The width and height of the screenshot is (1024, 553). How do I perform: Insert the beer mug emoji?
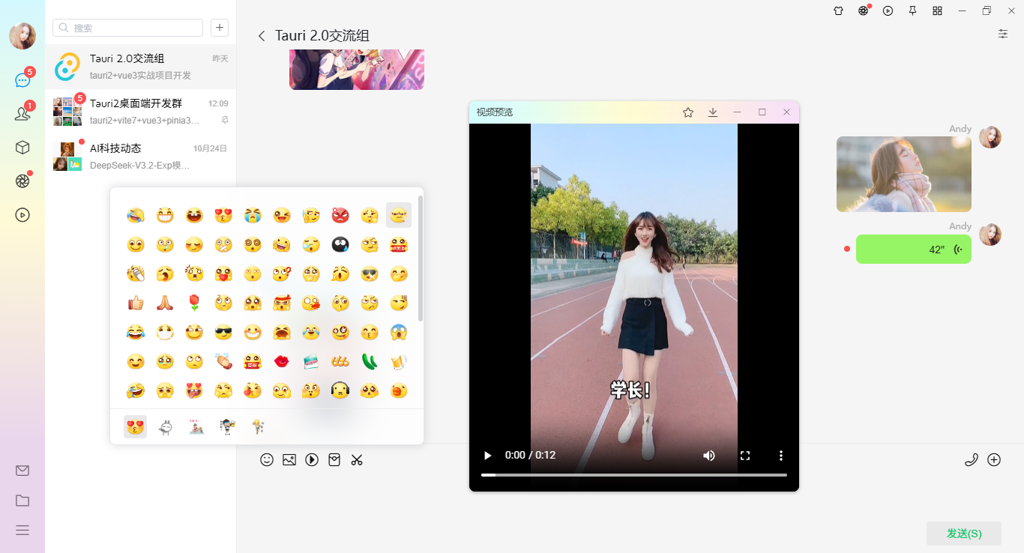point(399,362)
